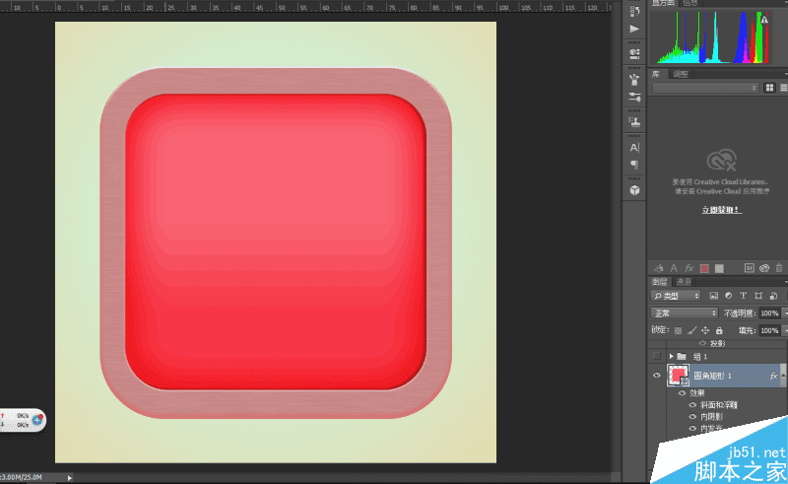Click the document size status readout
Viewport: 788px width, 484px height.
21,477
